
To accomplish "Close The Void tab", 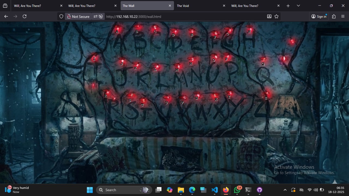I will [224, 6].
